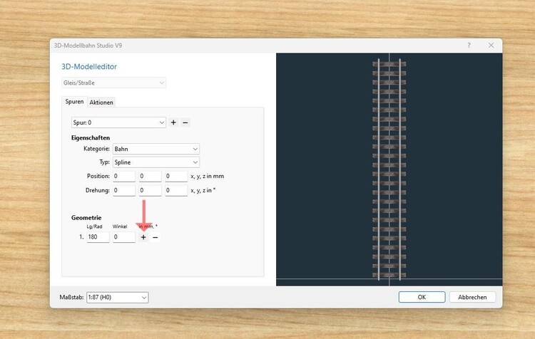Image resolution: width=535 pixels, height=339 pixels.
Task: Add a new track with the plus beside Spur: 0
Action: (x=173, y=122)
